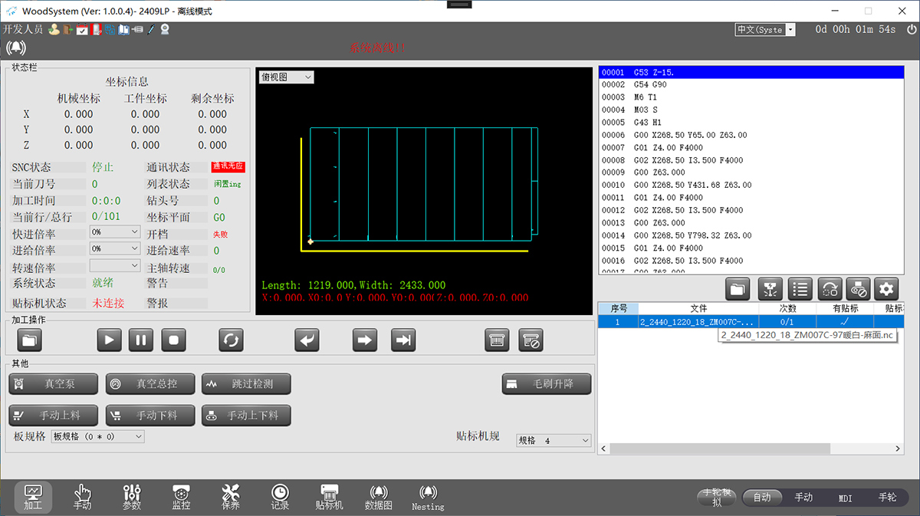Open settings gear above the file list
The image size is (920, 516).
[886, 289]
